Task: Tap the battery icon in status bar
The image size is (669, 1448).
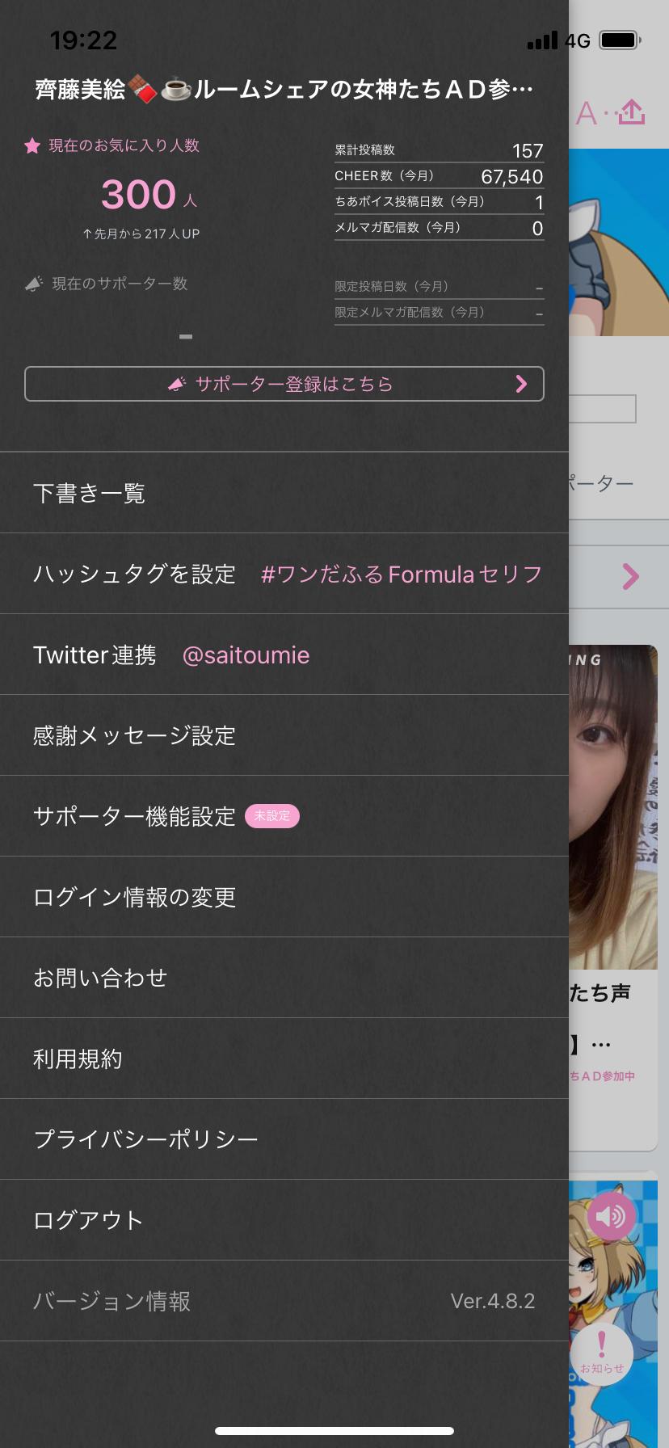Action: click(621, 40)
